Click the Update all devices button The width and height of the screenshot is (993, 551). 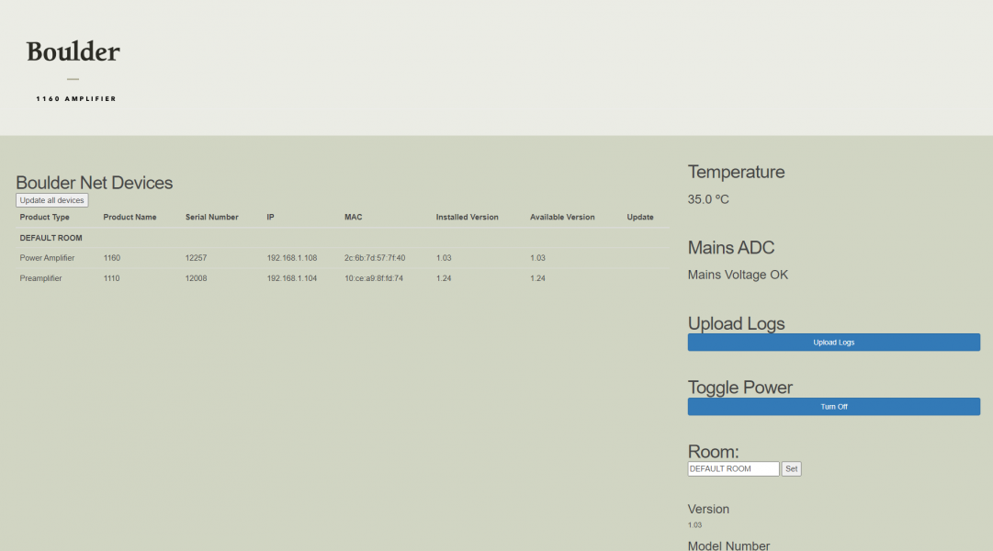tap(52, 200)
